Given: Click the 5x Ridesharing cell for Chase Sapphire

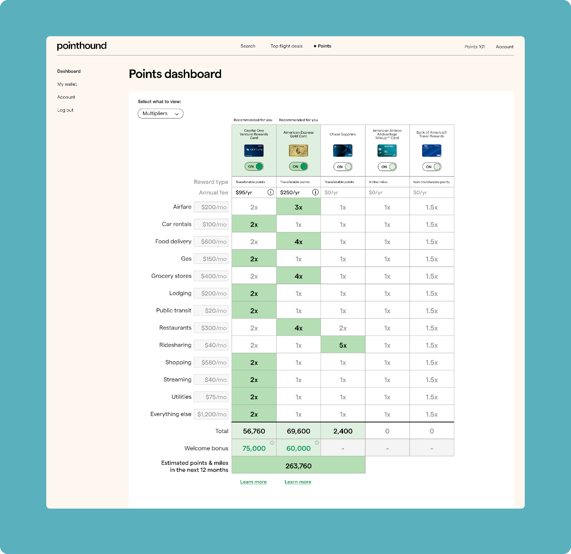Looking at the screenshot, I should tap(343, 345).
